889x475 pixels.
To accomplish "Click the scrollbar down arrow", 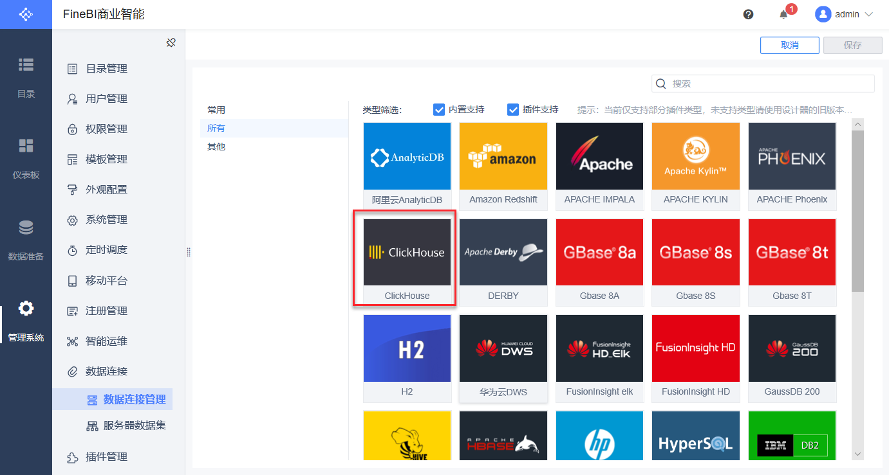I will (857, 454).
